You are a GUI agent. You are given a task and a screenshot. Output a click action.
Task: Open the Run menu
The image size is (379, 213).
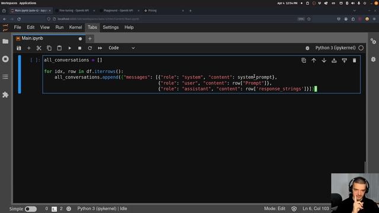pos(59,27)
